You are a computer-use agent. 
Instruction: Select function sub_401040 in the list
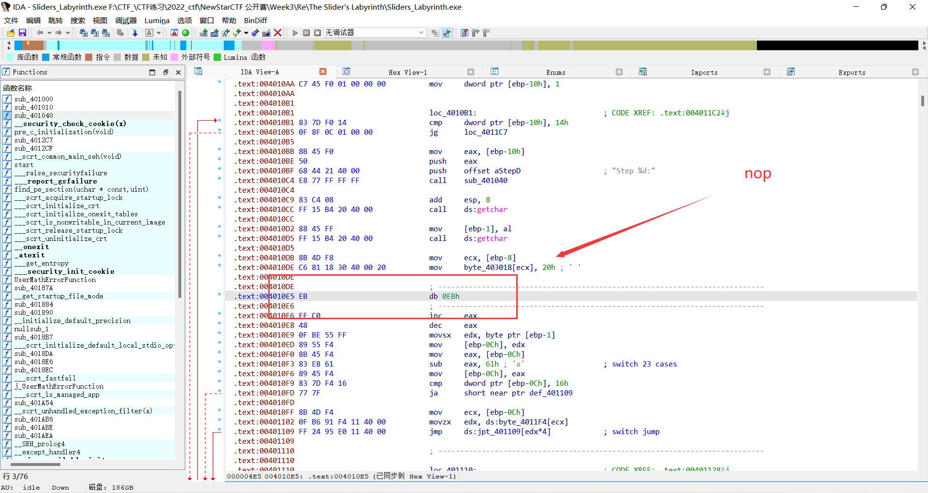[x=88, y=115]
